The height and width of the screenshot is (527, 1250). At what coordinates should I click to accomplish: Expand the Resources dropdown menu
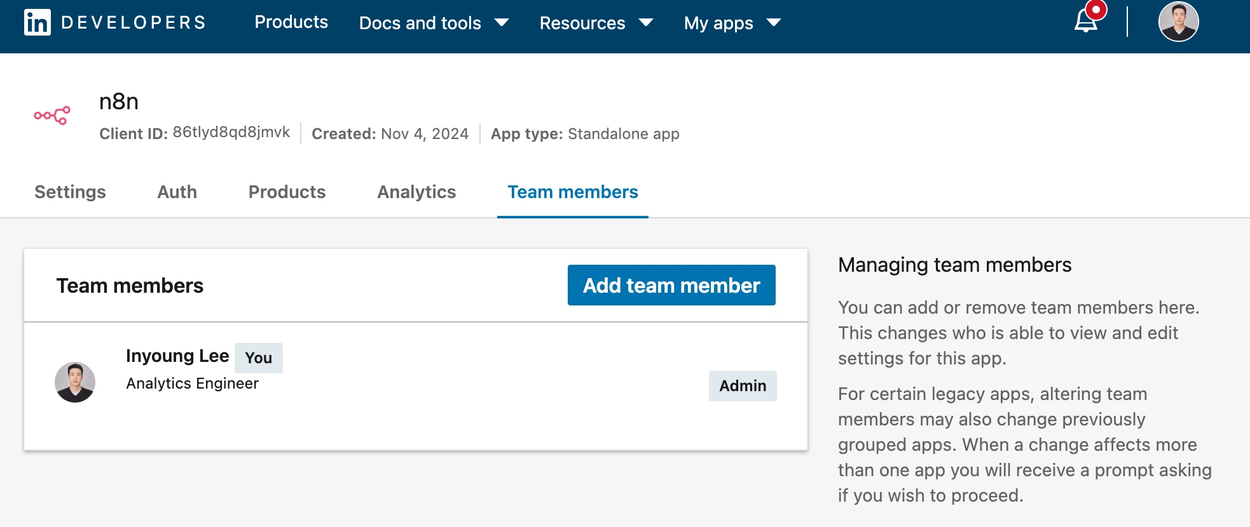click(x=596, y=23)
